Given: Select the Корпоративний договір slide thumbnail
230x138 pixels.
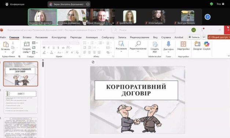Looking at the screenshot, I should click(x=21, y=74).
